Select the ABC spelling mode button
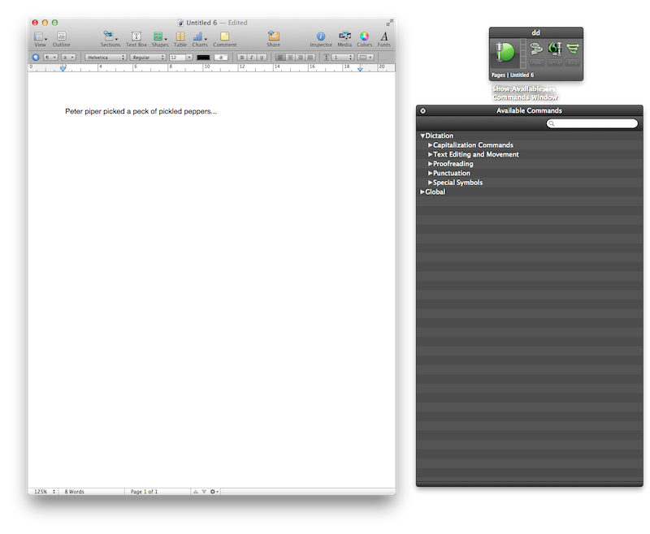This screenshot has height=534, width=650. pyautogui.click(x=536, y=62)
